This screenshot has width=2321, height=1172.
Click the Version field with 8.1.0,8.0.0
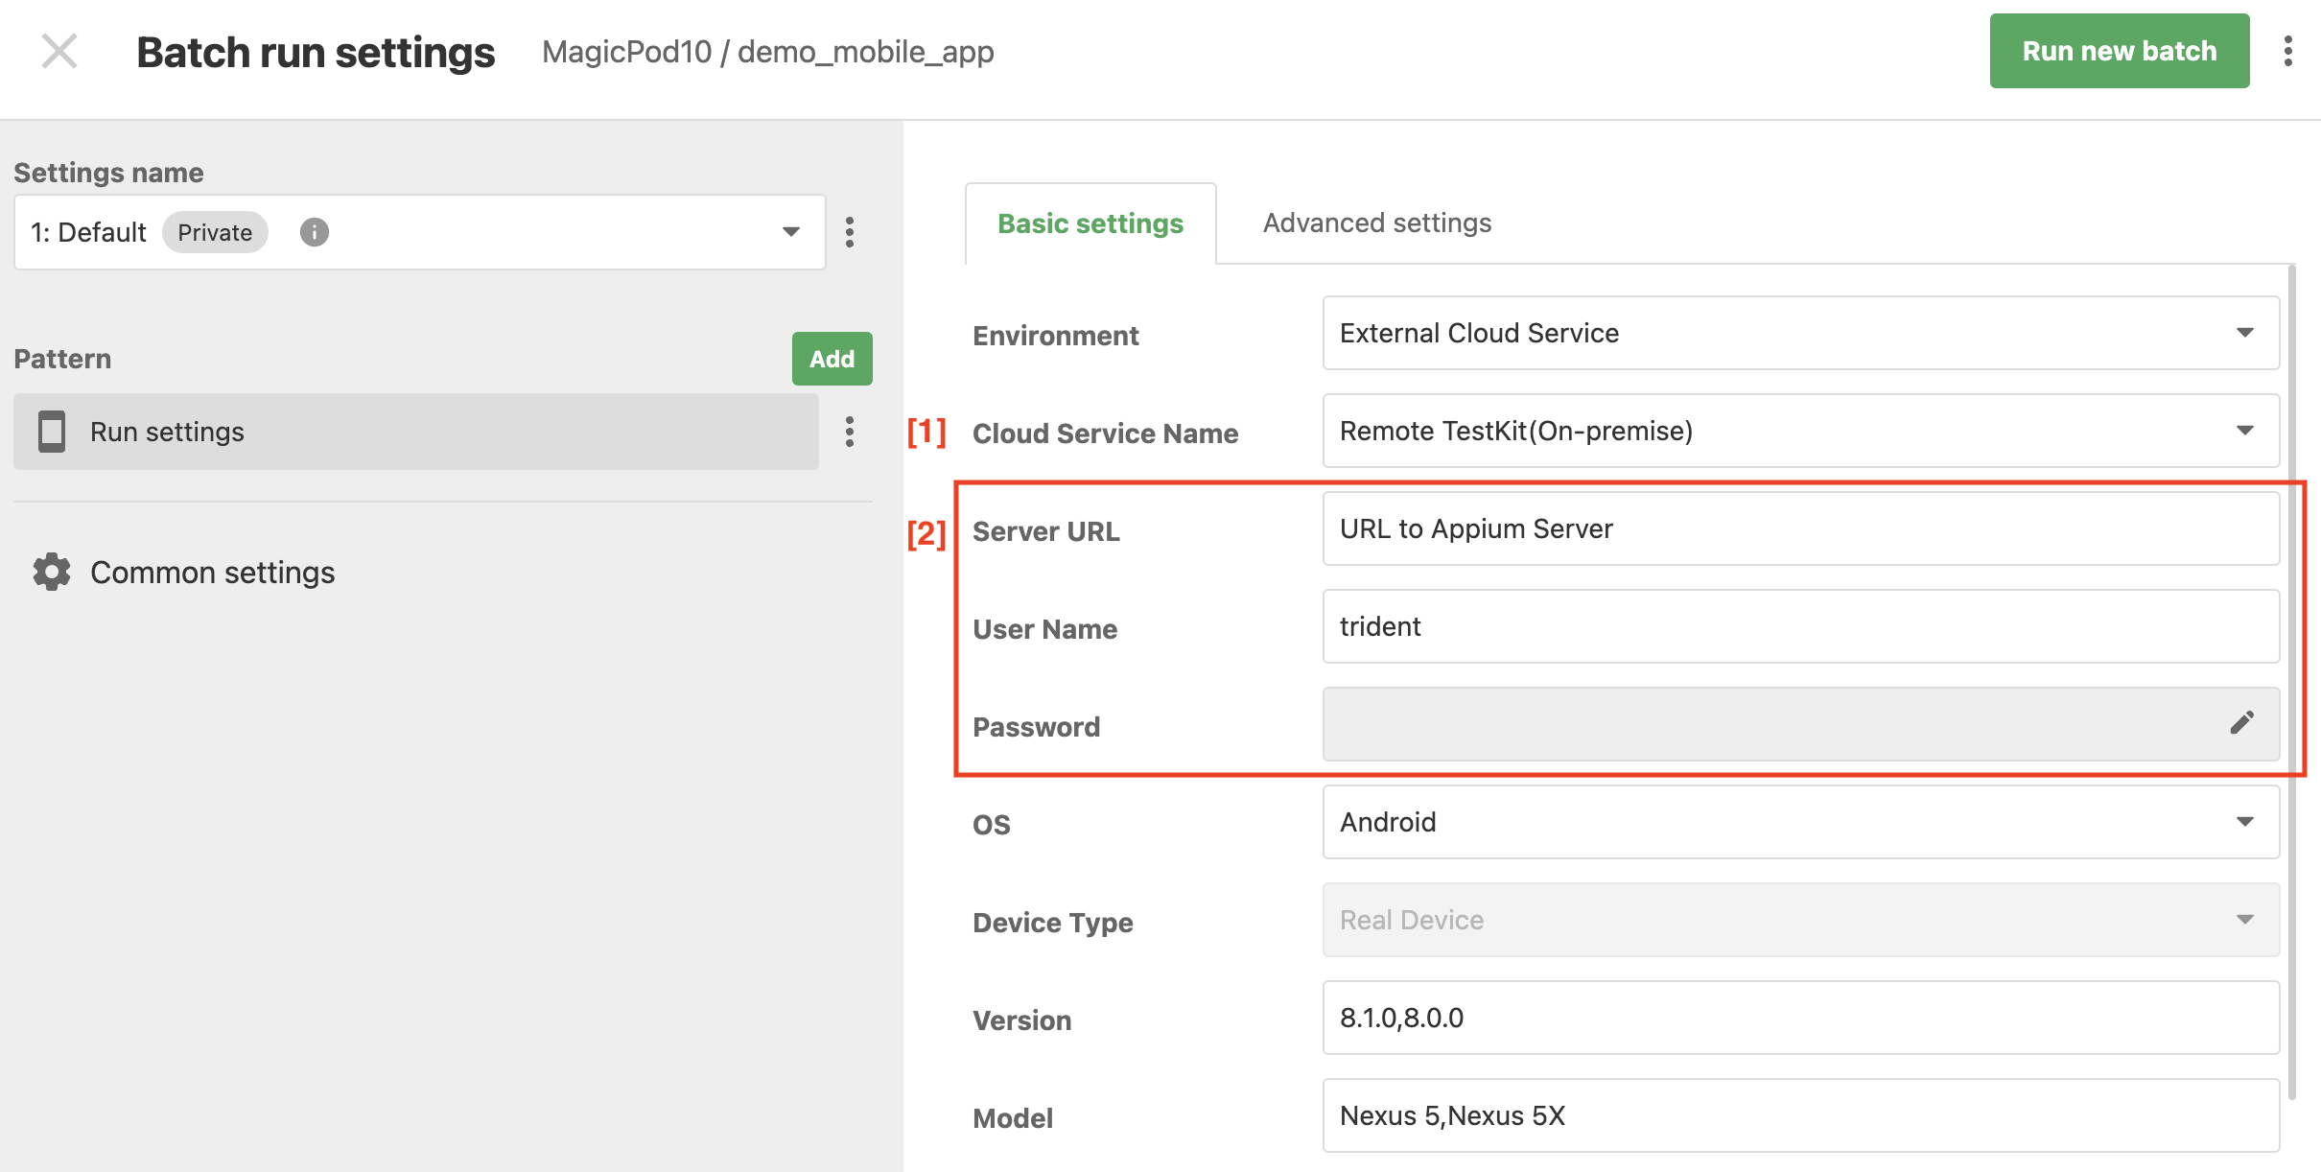pyautogui.click(x=1801, y=1018)
